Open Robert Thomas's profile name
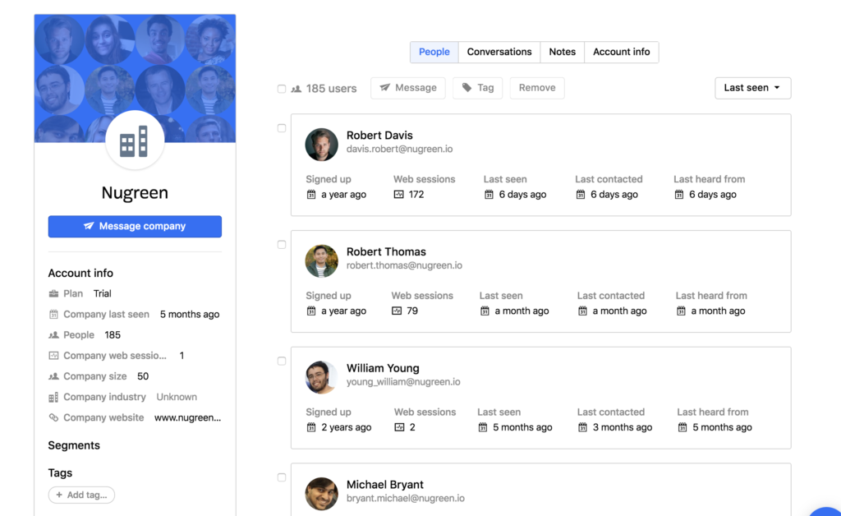Viewport: 841px width, 516px height. (x=386, y=251)
